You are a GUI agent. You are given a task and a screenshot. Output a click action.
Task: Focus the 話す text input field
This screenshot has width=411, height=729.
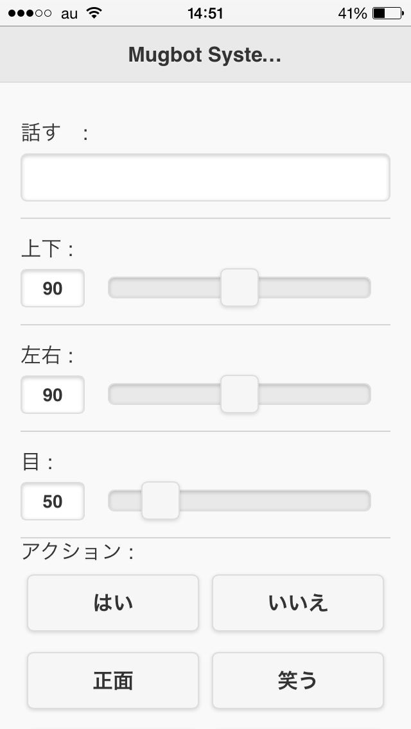[x=205, y=177]
